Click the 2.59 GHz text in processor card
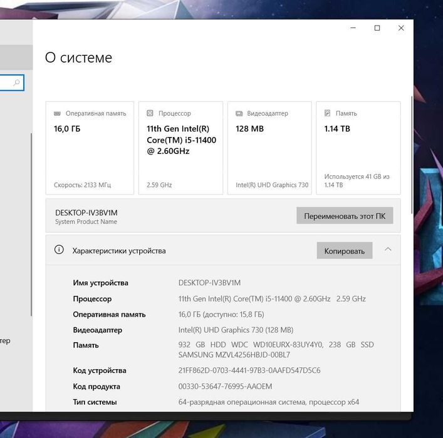Viewport: 443px width, 438px height. [x=159, y=185]
